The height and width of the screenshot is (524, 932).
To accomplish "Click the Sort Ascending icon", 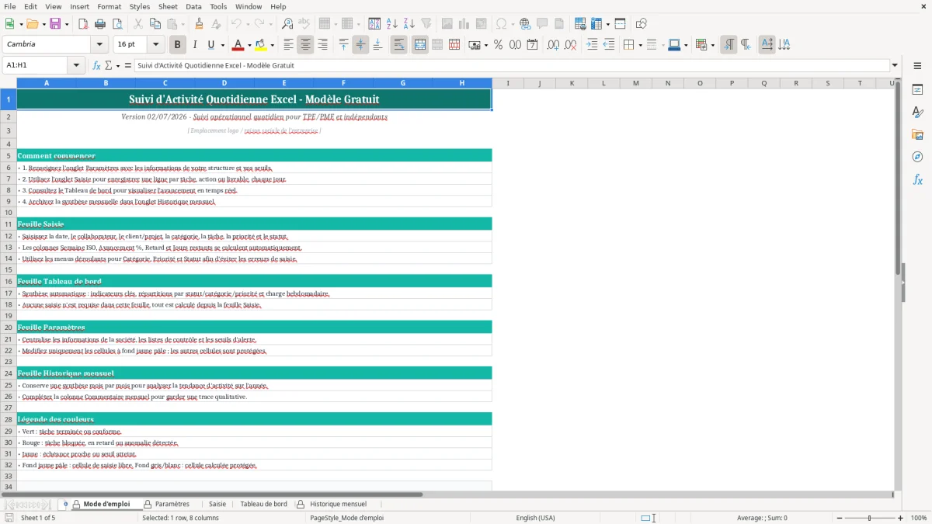I will (x=392, y=24).
